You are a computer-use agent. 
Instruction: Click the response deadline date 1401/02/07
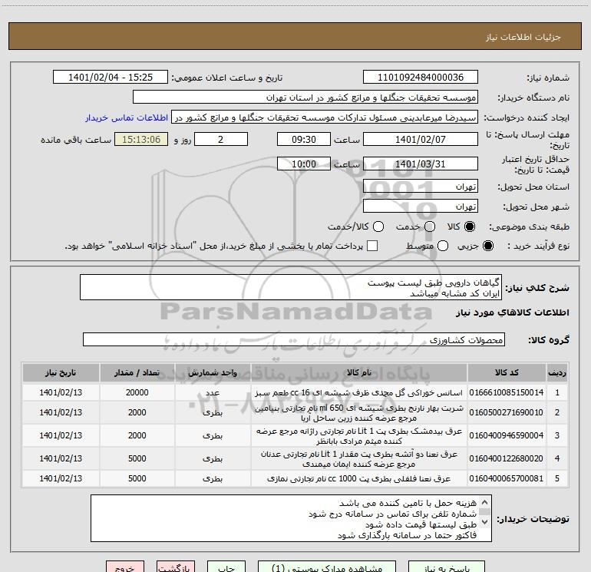[421, 140]
